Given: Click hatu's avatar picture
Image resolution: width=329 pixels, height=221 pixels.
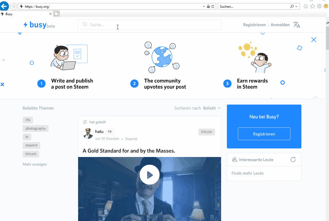Looking at the screenshot, I should coord(88,134).
